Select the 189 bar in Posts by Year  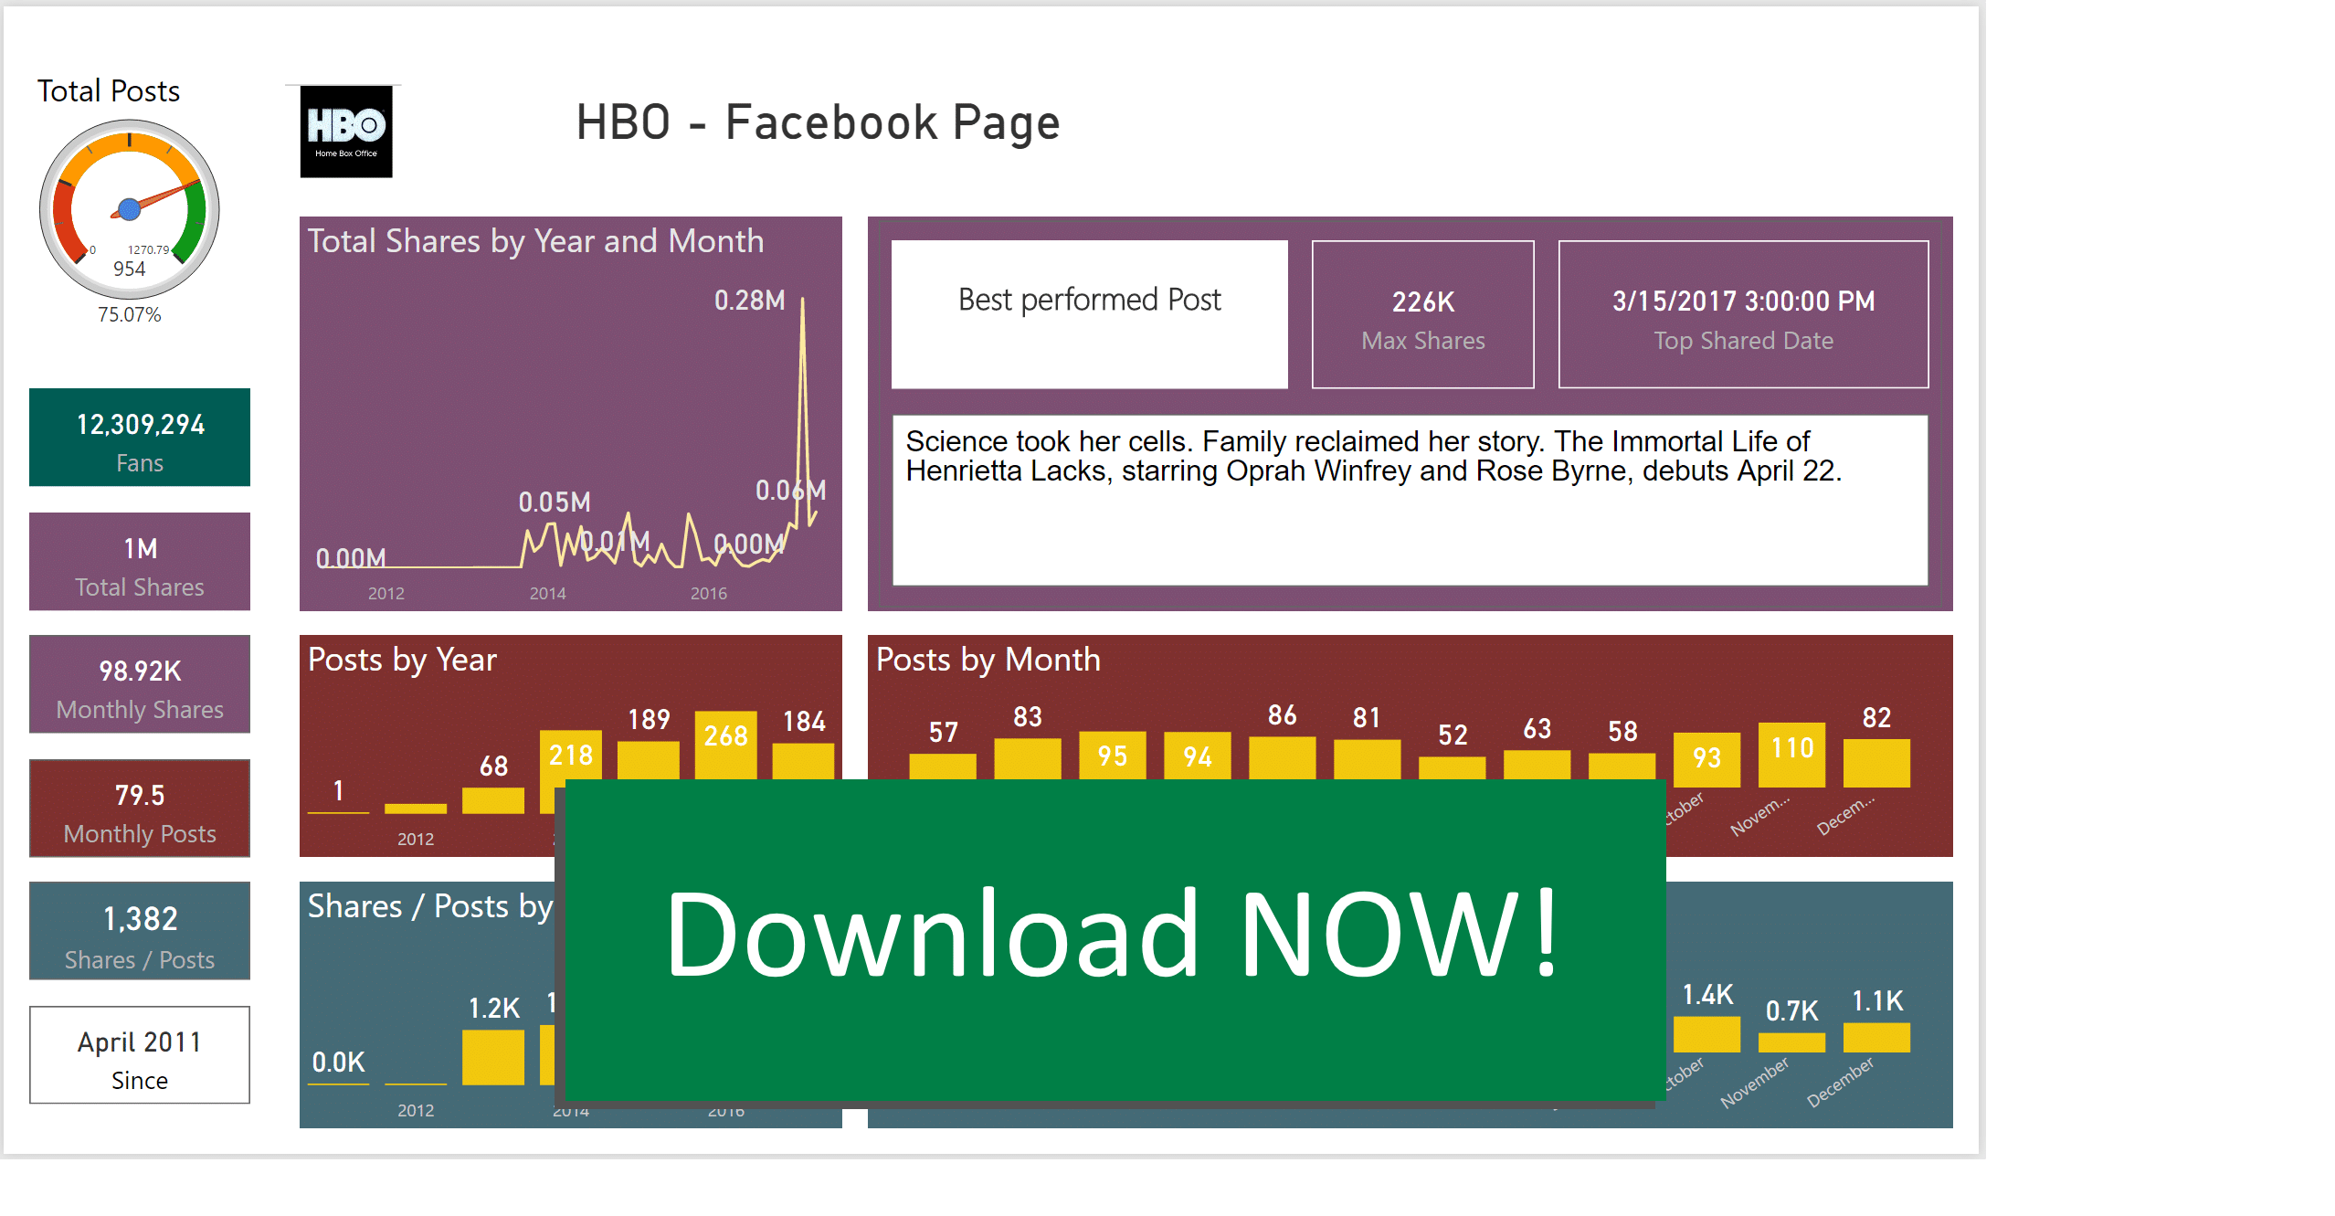tap(649, 760)
